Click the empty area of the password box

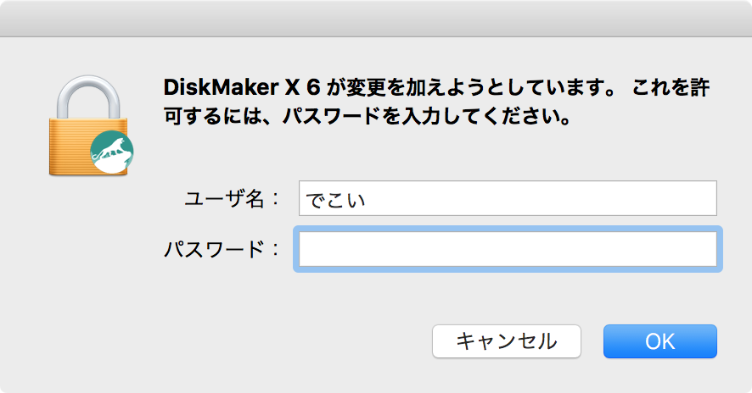508,249
